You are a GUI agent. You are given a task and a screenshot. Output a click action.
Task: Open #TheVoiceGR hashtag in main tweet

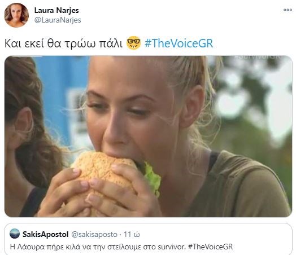click(179, 43)
